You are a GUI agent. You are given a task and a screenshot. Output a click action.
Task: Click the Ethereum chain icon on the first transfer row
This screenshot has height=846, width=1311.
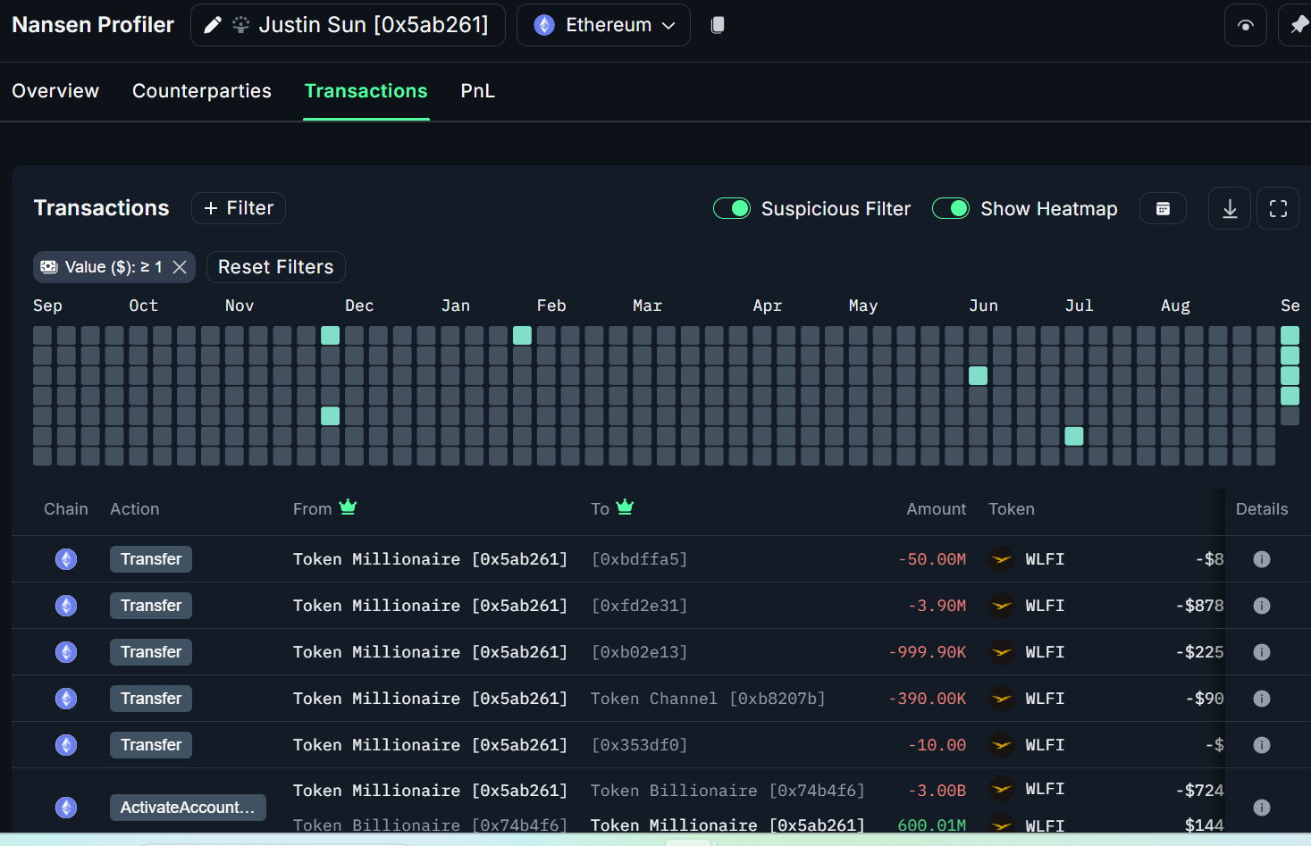pos(65,558)
